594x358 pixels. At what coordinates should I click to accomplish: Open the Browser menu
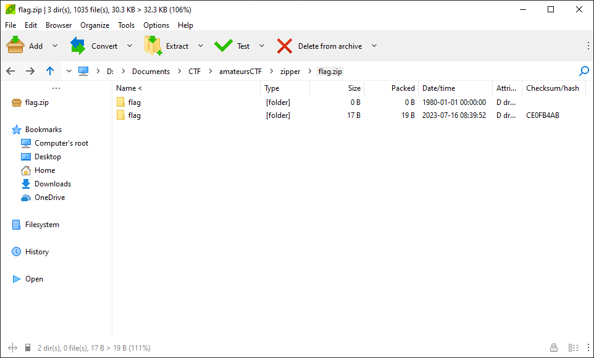click(58, 25)
